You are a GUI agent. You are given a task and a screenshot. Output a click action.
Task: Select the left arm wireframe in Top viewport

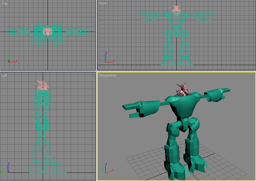pos(18,32)
